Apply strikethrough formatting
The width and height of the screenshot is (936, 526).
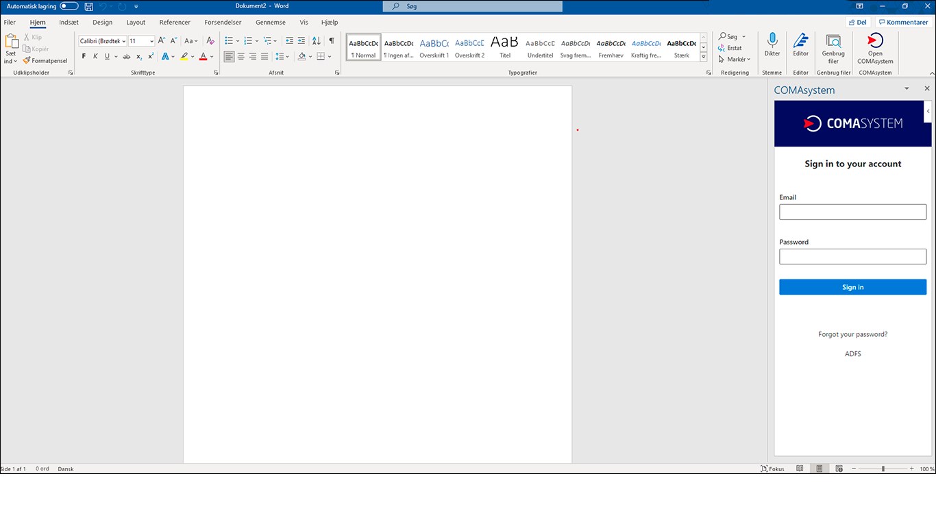coord(126,56)
